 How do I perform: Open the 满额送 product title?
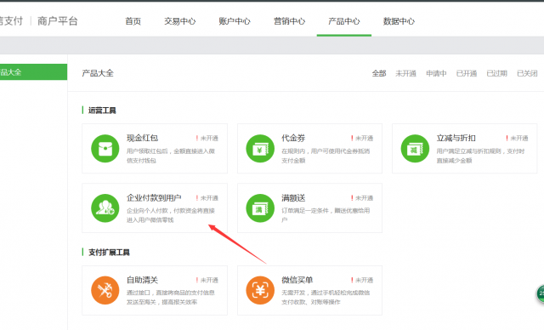click(x=293, y=198)
